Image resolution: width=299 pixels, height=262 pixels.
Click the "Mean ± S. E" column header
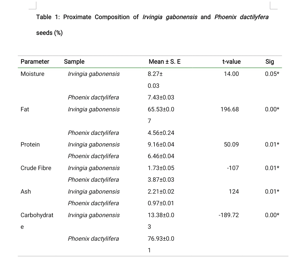(164, 62)
